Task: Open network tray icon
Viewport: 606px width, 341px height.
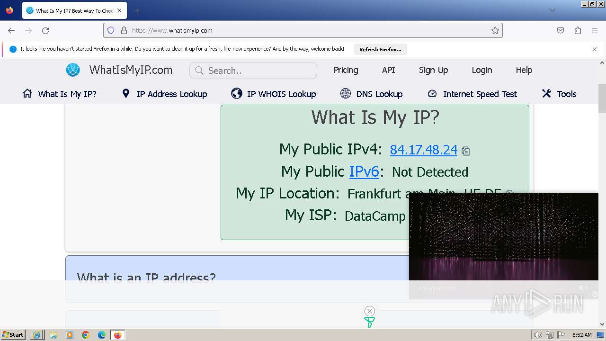Action: (x=549, y=335)
